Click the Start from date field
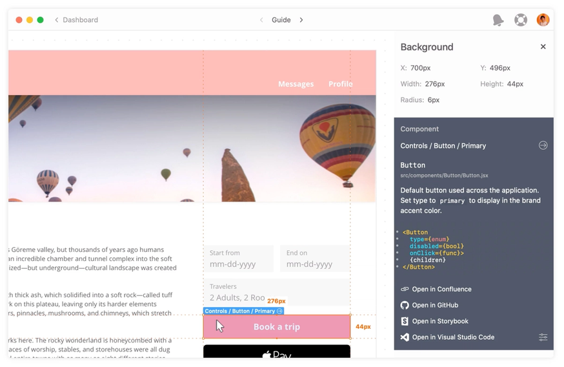 239,258
